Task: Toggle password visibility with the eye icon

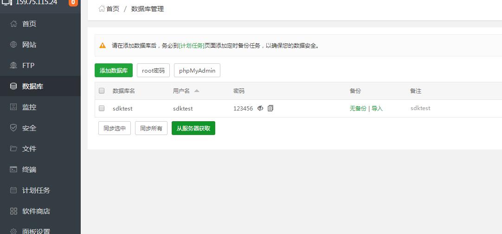Action: tap(260, 108)
